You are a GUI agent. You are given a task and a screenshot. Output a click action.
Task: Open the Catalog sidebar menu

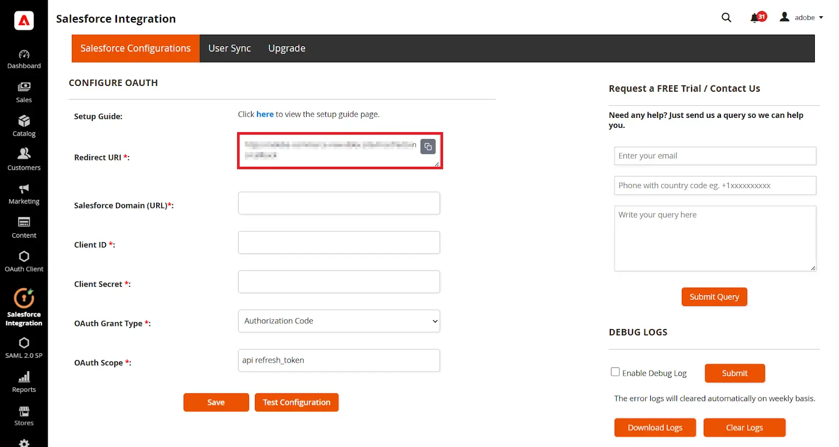tap(24, 126)
